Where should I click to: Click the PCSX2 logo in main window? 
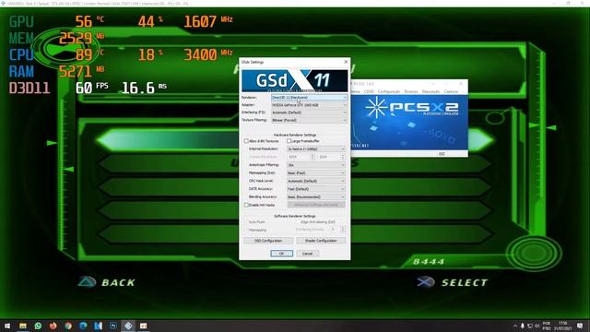[412, 108]
